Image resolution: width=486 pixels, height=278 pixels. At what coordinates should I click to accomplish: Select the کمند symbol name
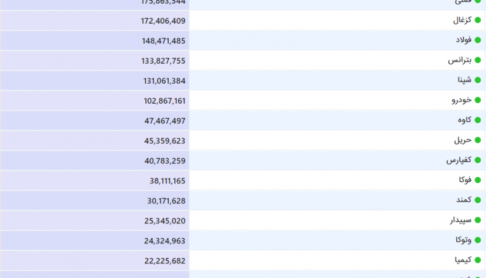[464, 200]
